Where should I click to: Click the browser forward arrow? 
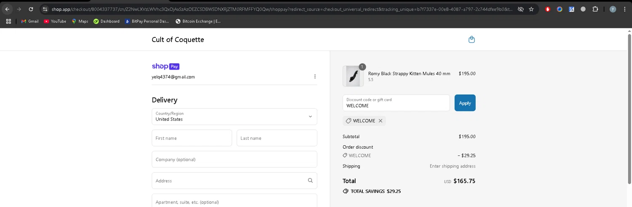pyautogui.click(x=19, y=9)
